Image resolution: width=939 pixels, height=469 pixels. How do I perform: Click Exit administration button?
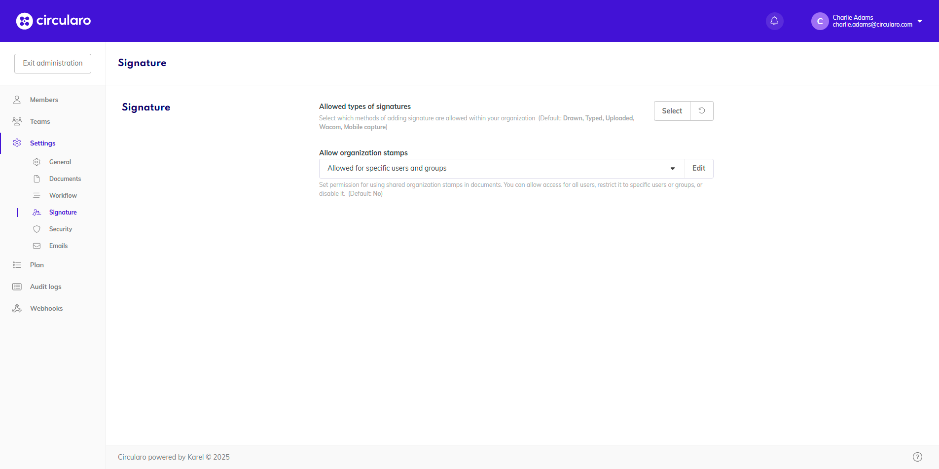(x=53, y=64)
